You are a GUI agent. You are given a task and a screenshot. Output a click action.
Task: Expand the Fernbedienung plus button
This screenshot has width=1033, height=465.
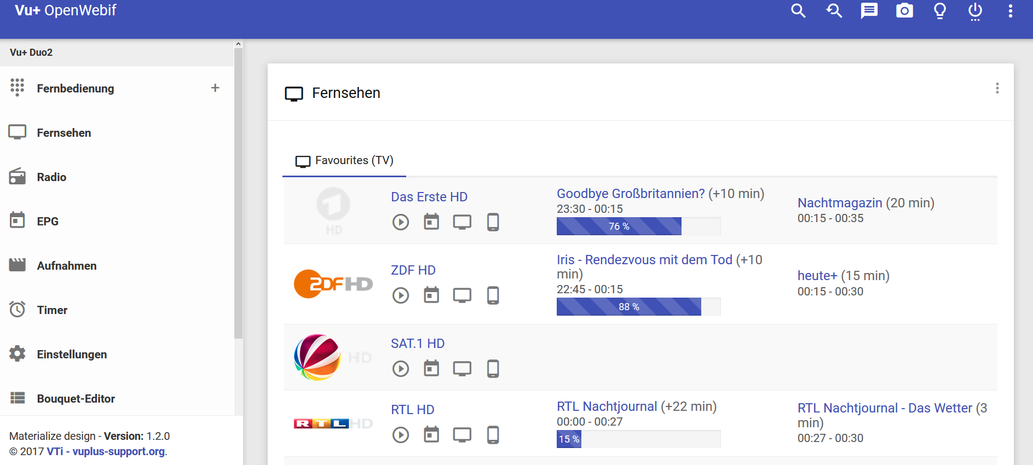point(215,88)
